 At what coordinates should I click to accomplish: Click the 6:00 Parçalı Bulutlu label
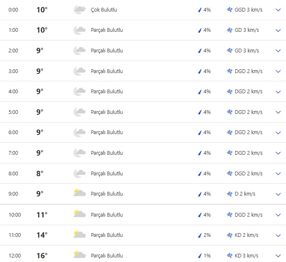[107, 132]
